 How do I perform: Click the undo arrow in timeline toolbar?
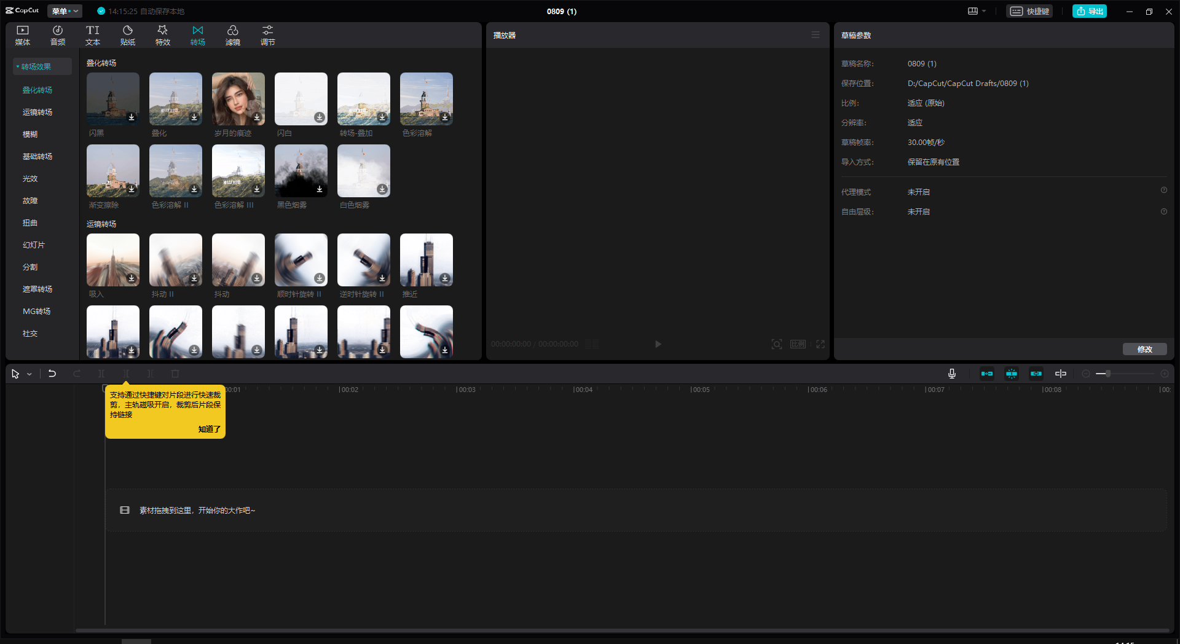coord(52,374)
